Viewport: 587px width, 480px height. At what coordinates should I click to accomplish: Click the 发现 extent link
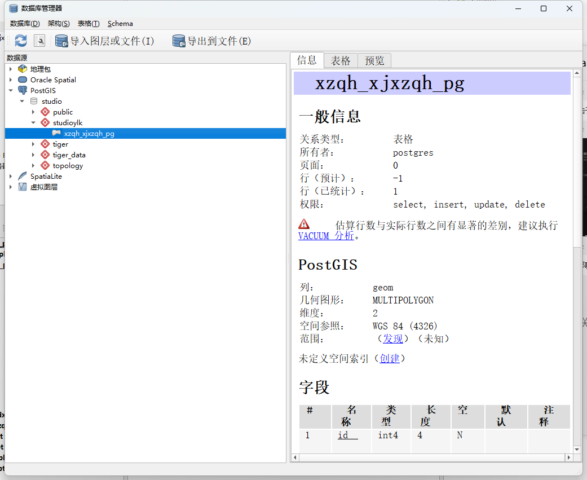pyautogui.click(x=392, y=339)
